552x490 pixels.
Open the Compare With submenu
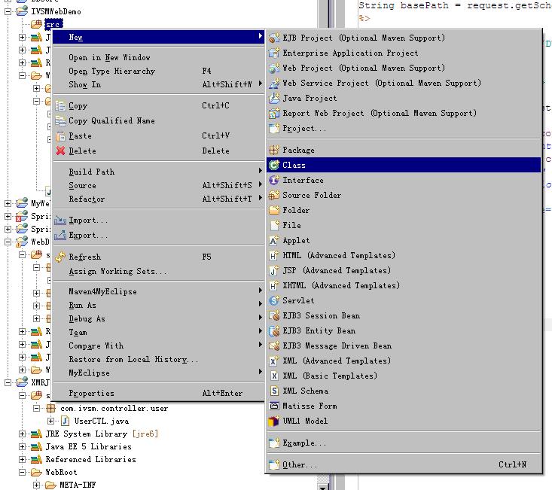point(159,346)
